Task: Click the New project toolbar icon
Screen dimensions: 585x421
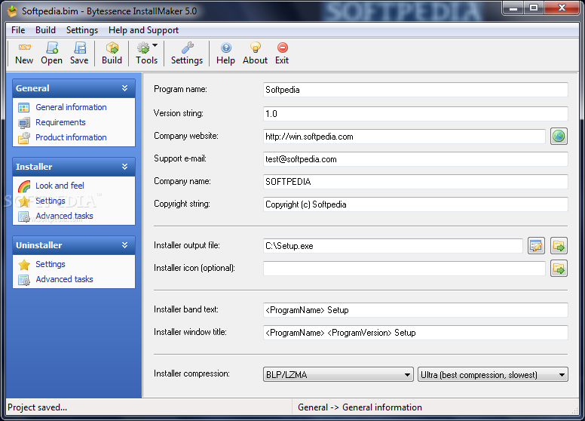Action: tap(24, 48)
